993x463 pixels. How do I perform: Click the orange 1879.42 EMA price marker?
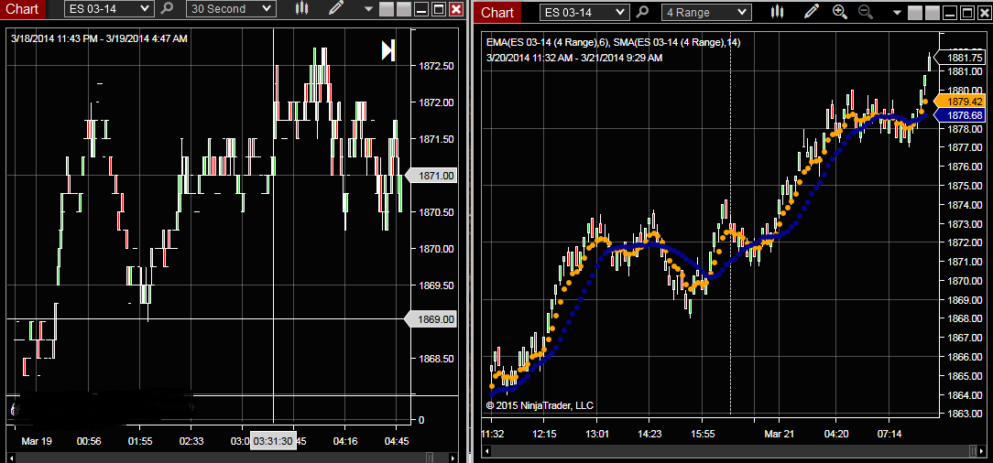[x=961, y=102]
